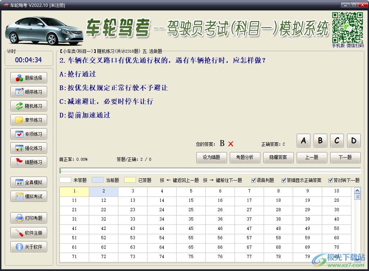Screen dimensions: 369x271
Task: Select question cell 10
Action: pos(337,191)
